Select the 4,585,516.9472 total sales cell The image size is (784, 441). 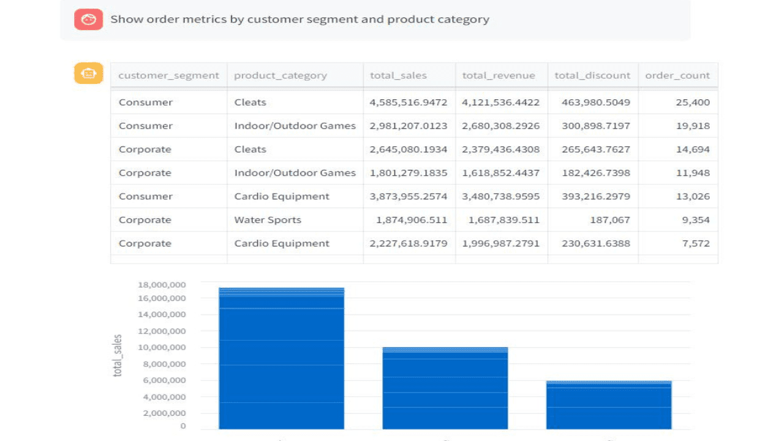tap(409, 102)
